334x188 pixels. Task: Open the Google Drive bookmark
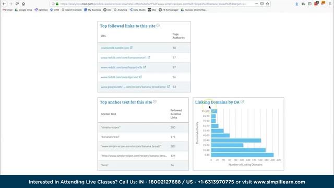pos(23,10)
